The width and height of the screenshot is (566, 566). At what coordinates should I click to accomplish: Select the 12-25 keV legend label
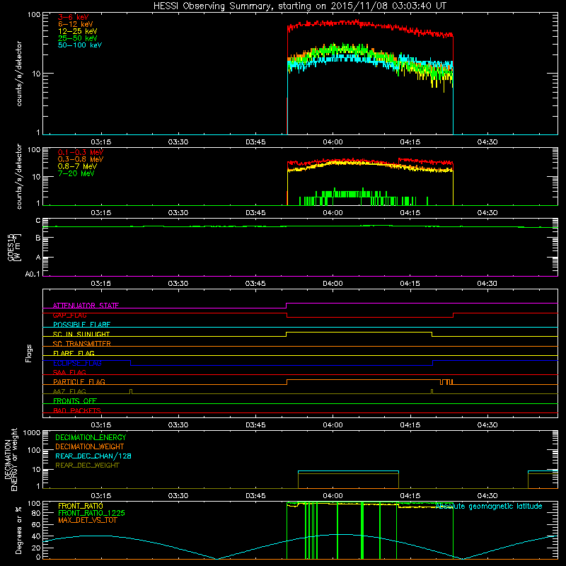(77, 31)
